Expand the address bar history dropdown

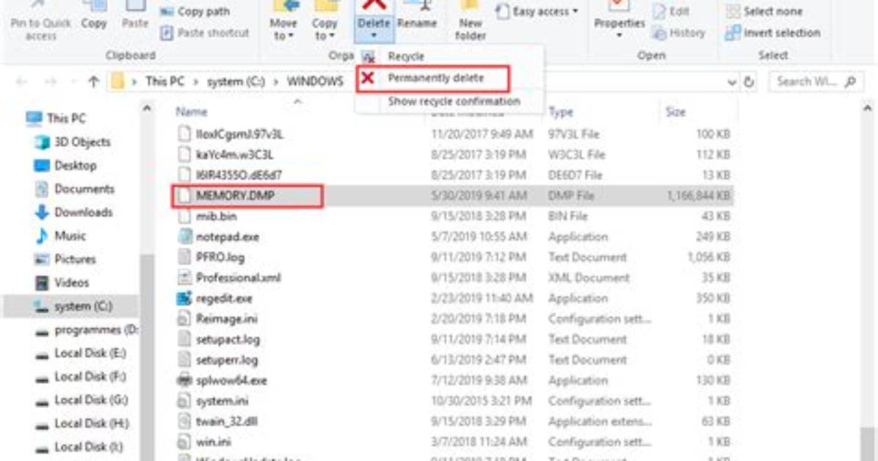point(731,82)
